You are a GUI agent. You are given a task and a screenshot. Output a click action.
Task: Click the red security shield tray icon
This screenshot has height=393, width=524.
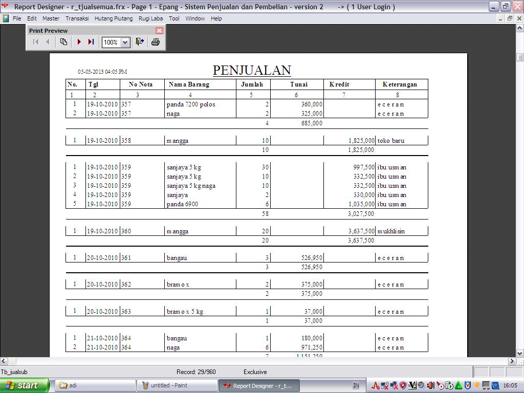(403, 385)
